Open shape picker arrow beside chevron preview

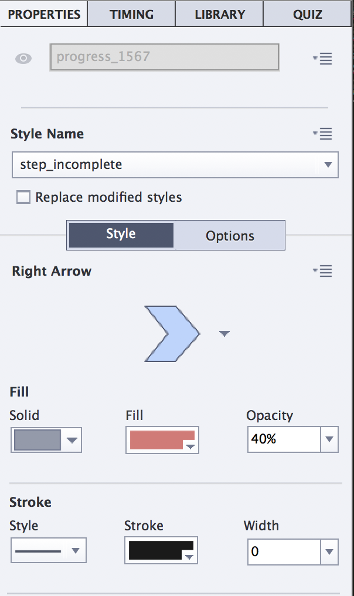coord(224,333)
